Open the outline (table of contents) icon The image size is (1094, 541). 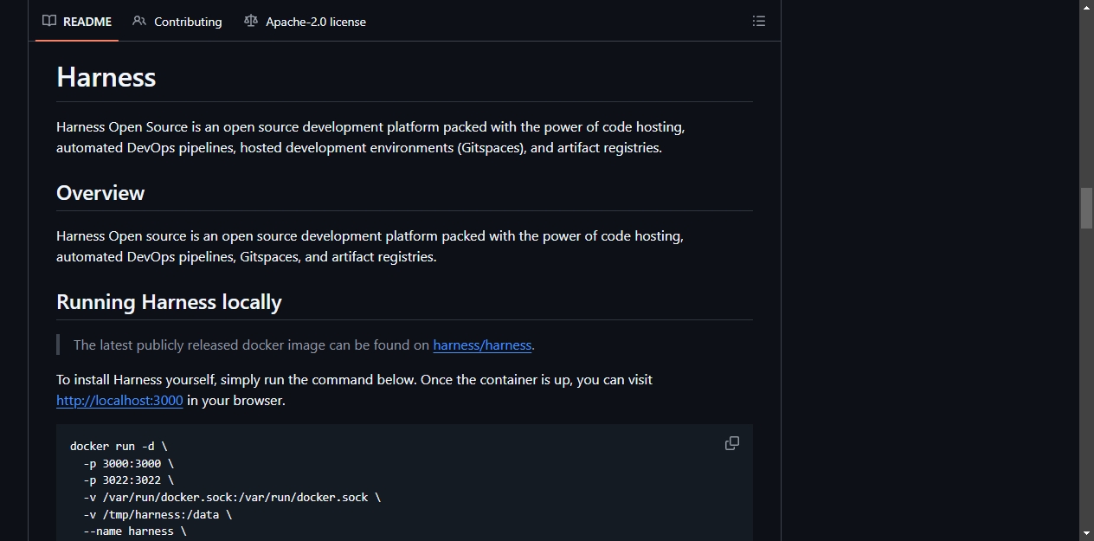point(759,21)
